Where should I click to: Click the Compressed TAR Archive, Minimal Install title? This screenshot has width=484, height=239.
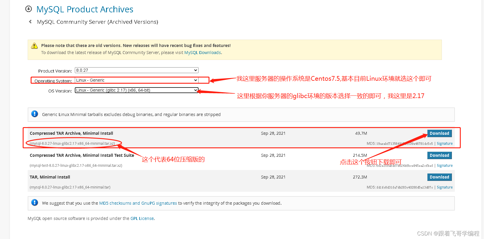71,133
